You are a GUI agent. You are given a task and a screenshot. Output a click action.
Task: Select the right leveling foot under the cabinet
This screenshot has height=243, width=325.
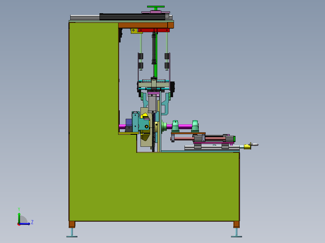(x=236, y=233)
